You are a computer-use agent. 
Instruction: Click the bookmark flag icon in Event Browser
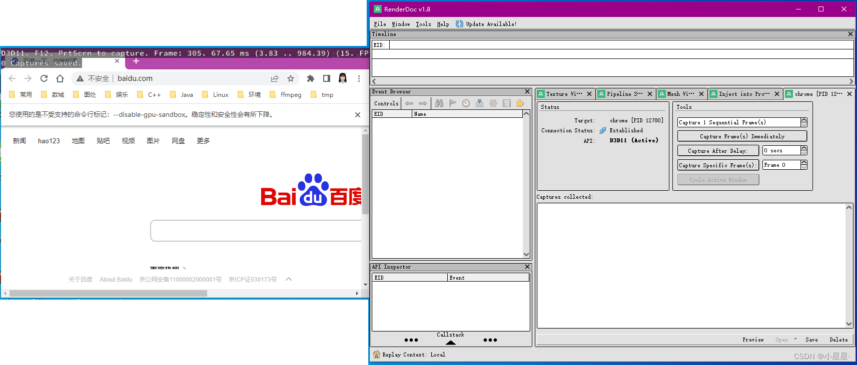(x=453, y=103)
